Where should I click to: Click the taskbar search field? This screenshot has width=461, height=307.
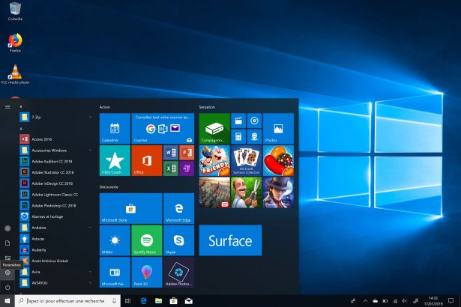pos(67,301)
